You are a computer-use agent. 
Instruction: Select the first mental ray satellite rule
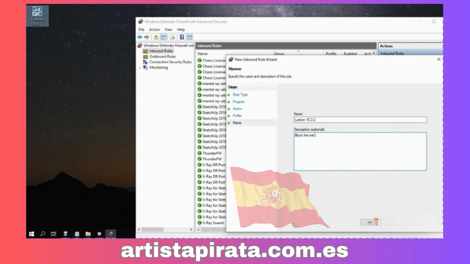tap(211, 84)
